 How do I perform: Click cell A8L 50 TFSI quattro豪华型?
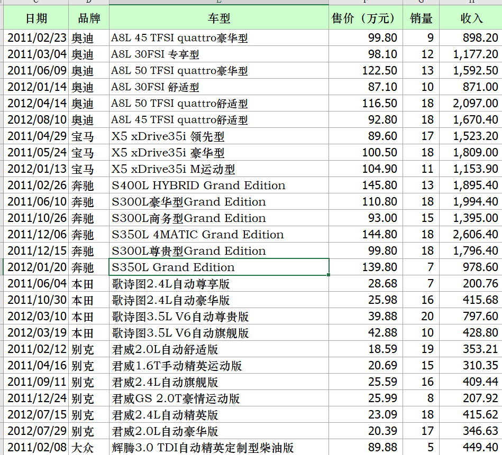(x=218, y=70)
